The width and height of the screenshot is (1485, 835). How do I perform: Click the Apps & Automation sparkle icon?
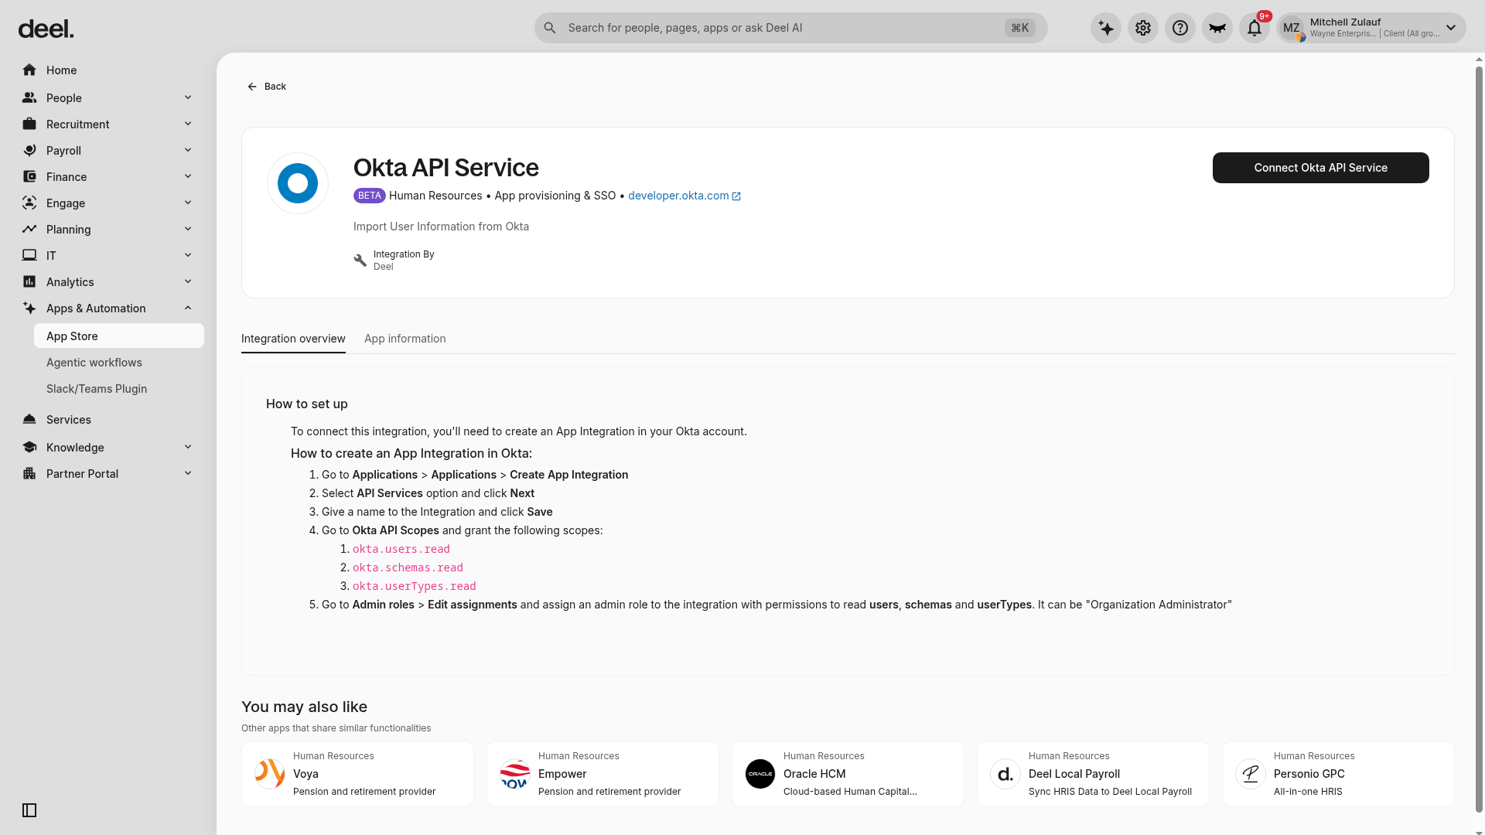pyautogui.click(x=29, y=308)
